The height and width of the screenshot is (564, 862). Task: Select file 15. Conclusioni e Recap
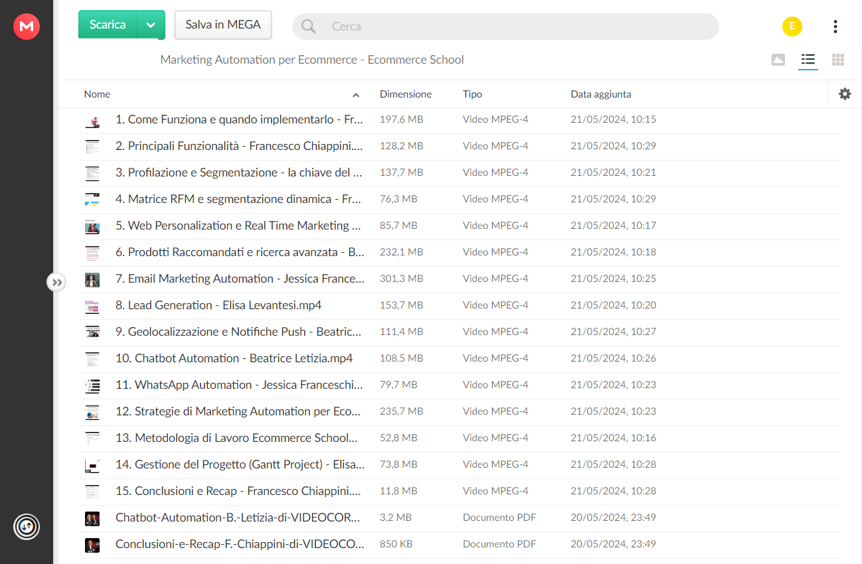(x=460, y=492)
